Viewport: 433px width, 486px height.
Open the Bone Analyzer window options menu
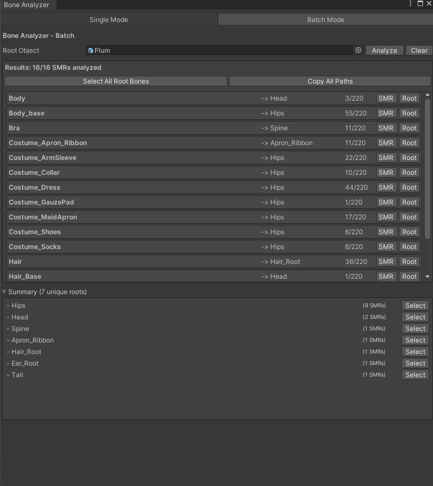tap(410, 4)
